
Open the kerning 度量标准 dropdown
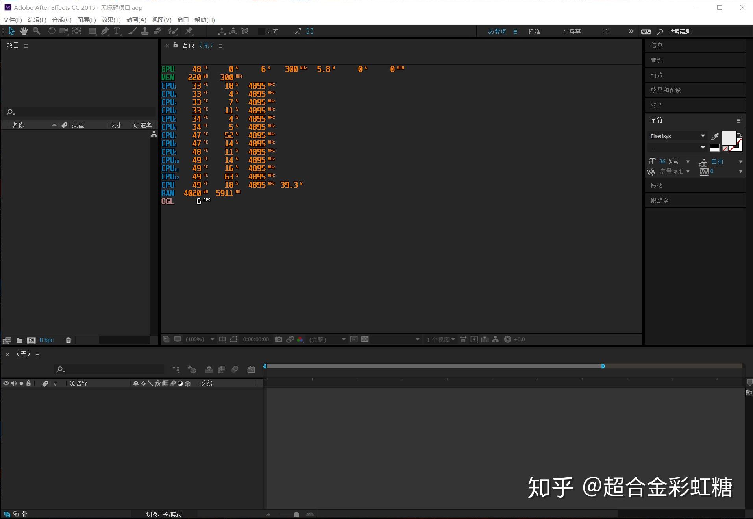[688, 172]
